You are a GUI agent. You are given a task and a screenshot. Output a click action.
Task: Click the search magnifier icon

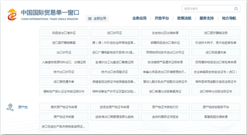click(x=236, y=8)
